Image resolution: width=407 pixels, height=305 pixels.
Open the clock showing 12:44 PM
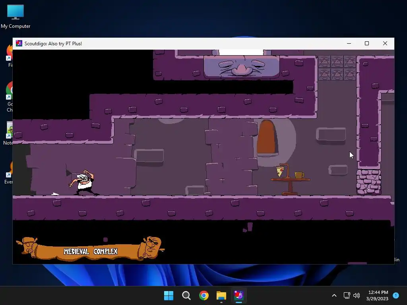pyautogui.click(x=377, y=295)
